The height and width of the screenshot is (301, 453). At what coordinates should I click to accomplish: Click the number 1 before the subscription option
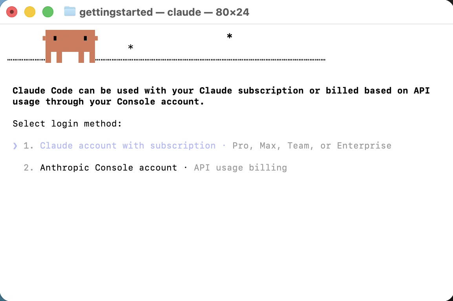click(x=27, y=145)
